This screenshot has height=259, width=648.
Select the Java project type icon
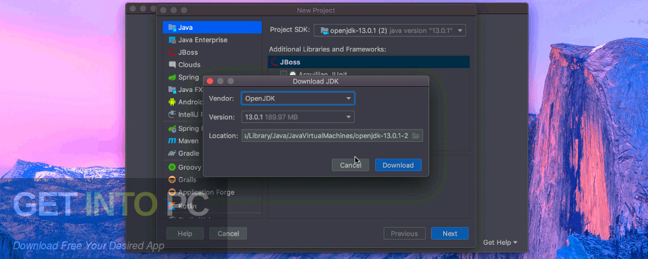(x=172, y=28)
